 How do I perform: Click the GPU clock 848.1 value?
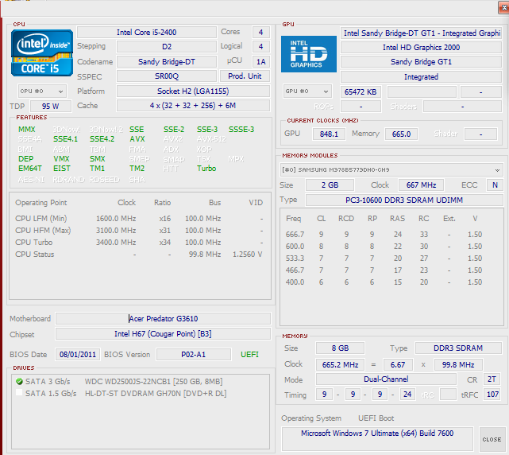[x=329, y=134]
